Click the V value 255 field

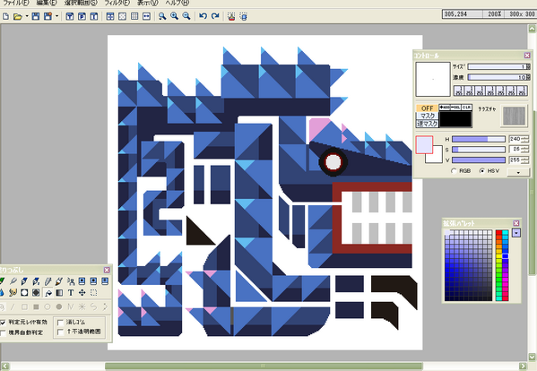pos(515,160)
